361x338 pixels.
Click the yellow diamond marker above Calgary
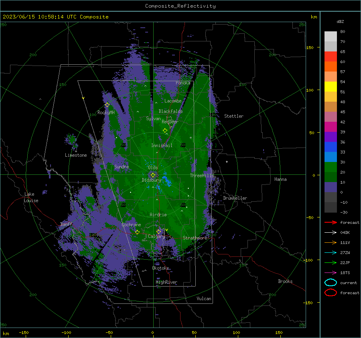(x=158, y=231)
